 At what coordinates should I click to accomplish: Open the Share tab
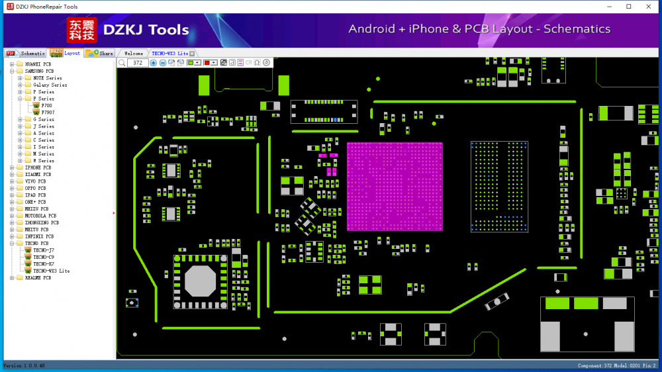click(x=100, y=53)
